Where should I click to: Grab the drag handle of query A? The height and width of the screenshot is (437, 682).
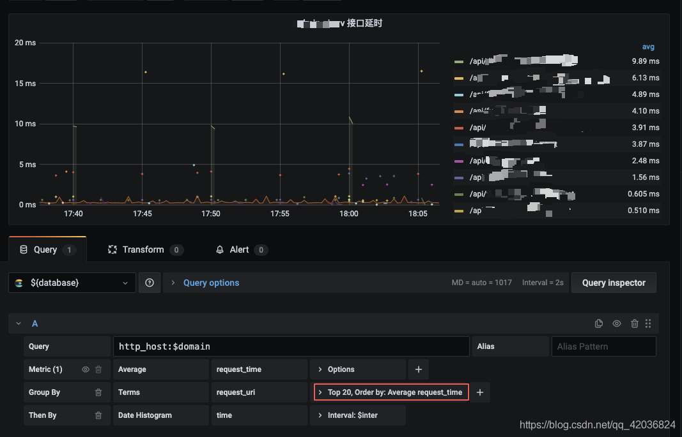click(x=648, y=323)
